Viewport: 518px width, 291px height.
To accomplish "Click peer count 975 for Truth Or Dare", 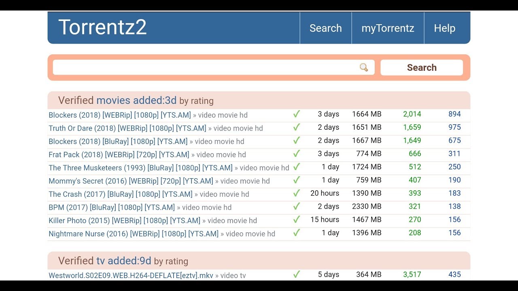I will pos(454,127).
